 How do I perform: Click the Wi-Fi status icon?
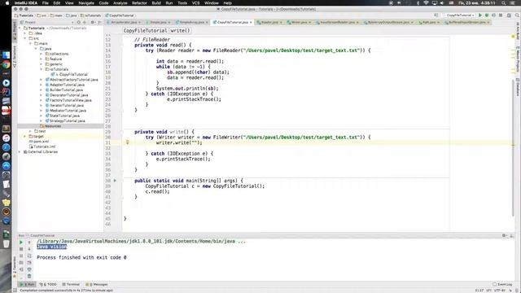coord(426,3)
